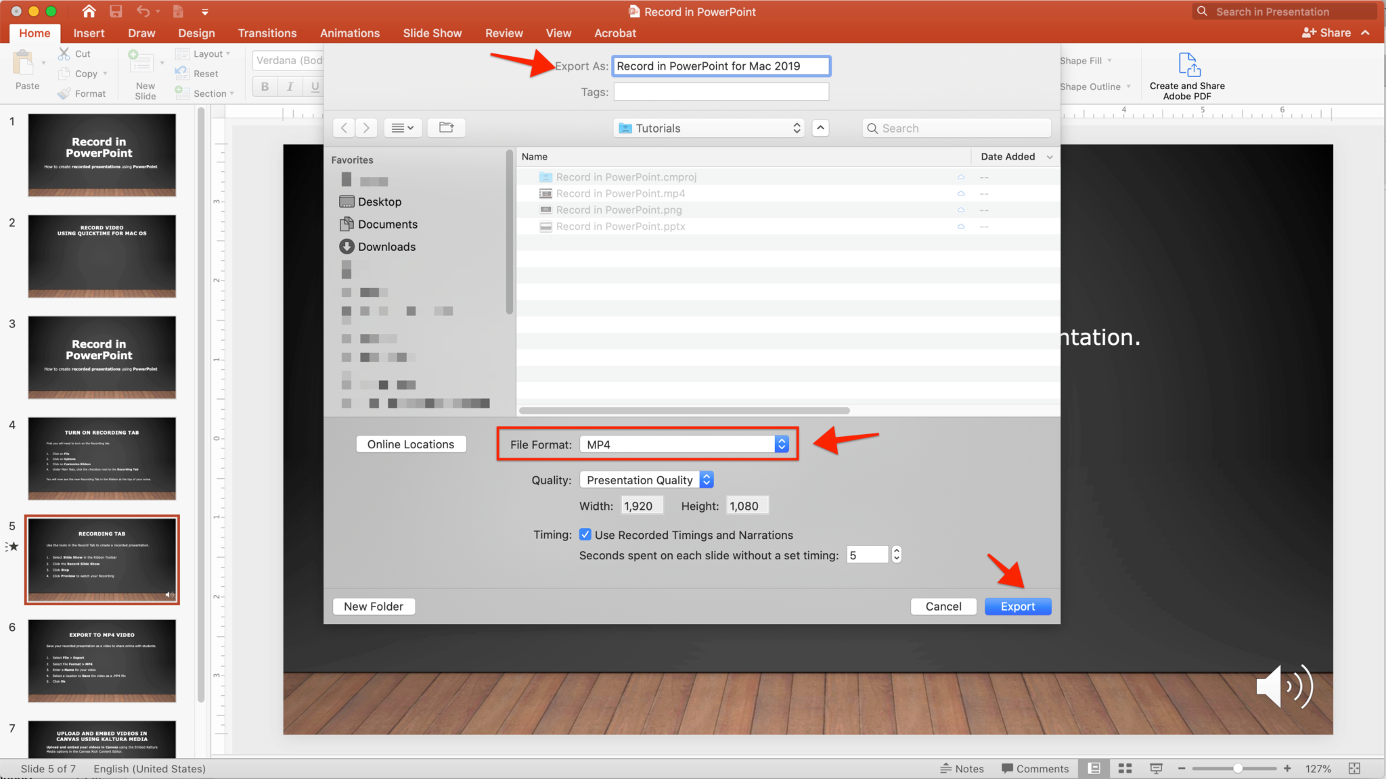Click the zoom slider handle in status bar
Image resolution: width=1386 pixels, height=779 pixels.
tap(1238, 769)
